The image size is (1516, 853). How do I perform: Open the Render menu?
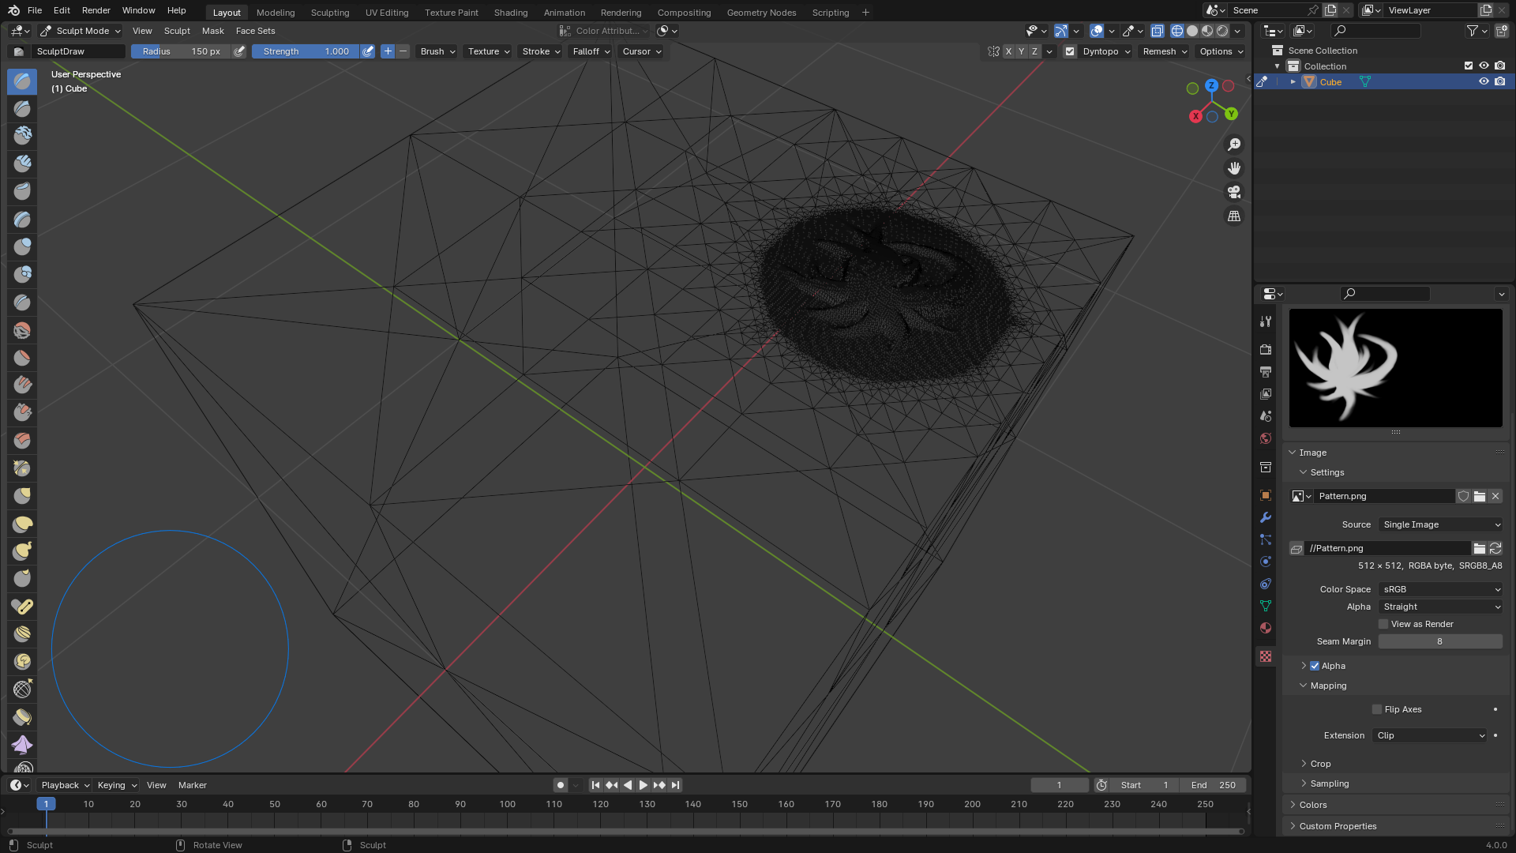click(x=96, y=10)
